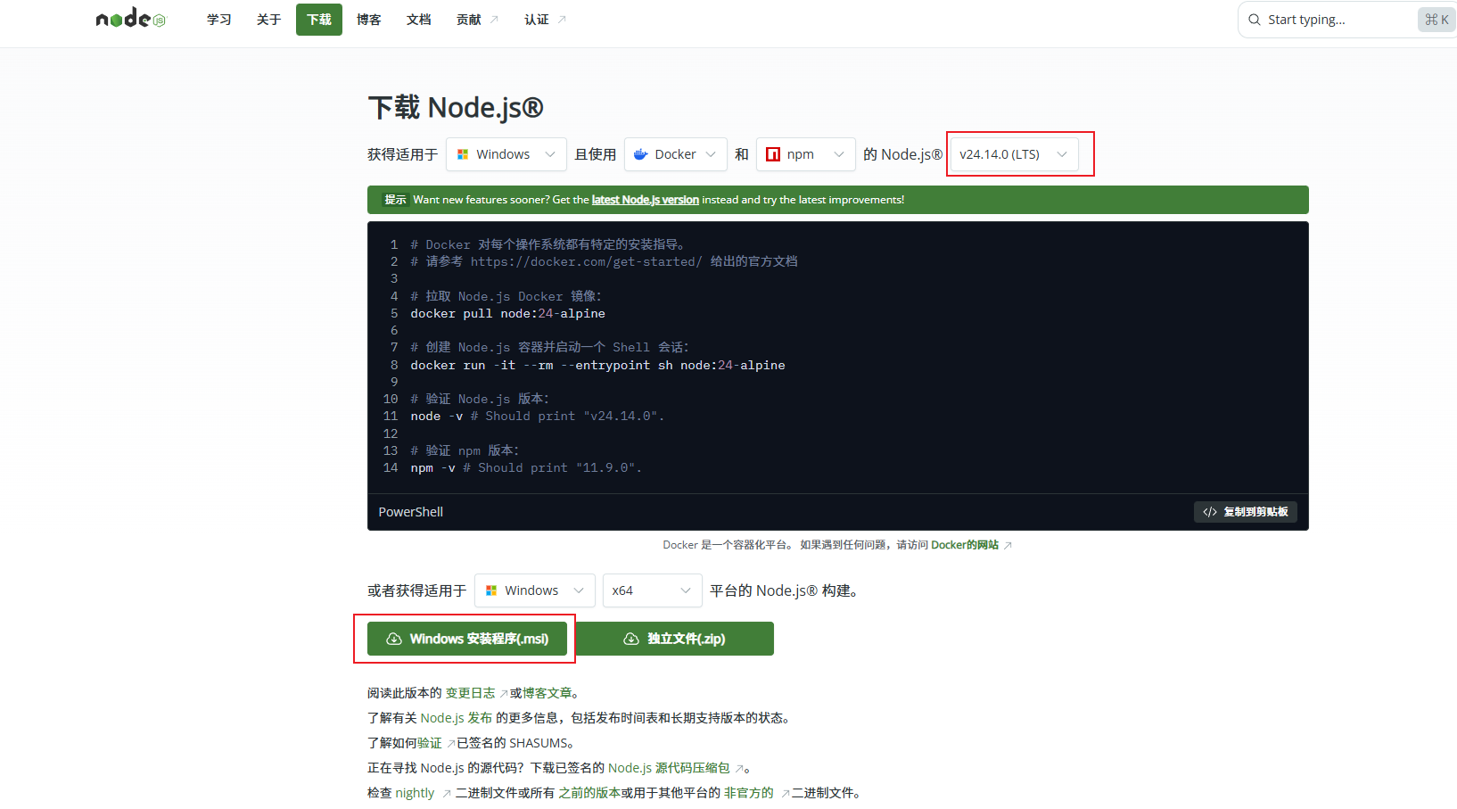Open the npm package manager dropdown

pyautogui.click(x=806, y=154)
